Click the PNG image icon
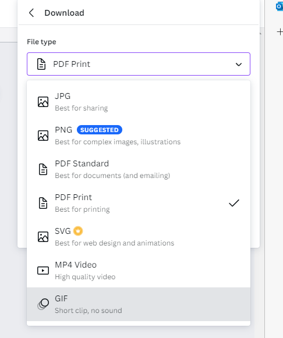283x338 pixels. tap(43, 136)
